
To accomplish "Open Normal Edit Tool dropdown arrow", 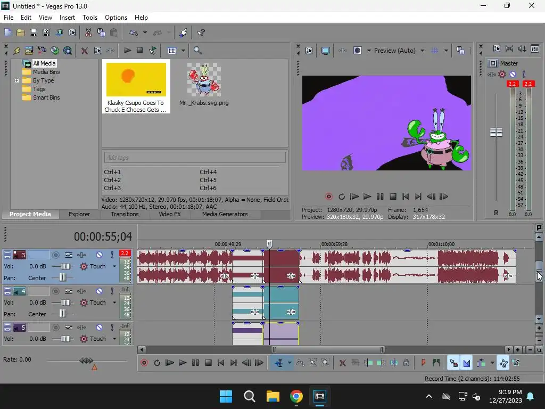I will 290,363.
